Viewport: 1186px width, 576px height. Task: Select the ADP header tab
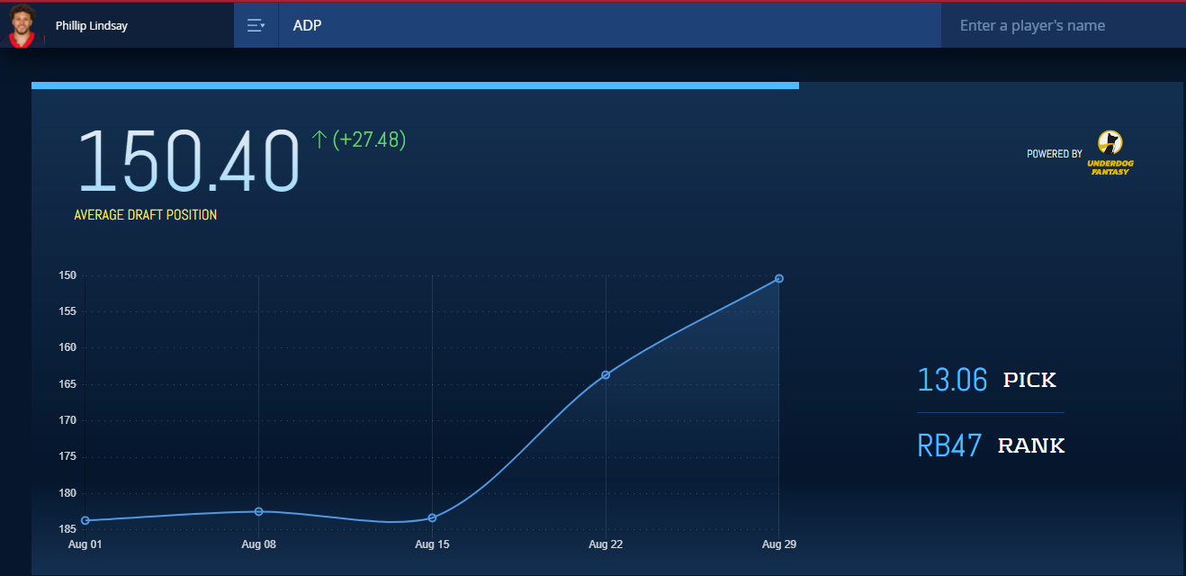coord(307,25)
